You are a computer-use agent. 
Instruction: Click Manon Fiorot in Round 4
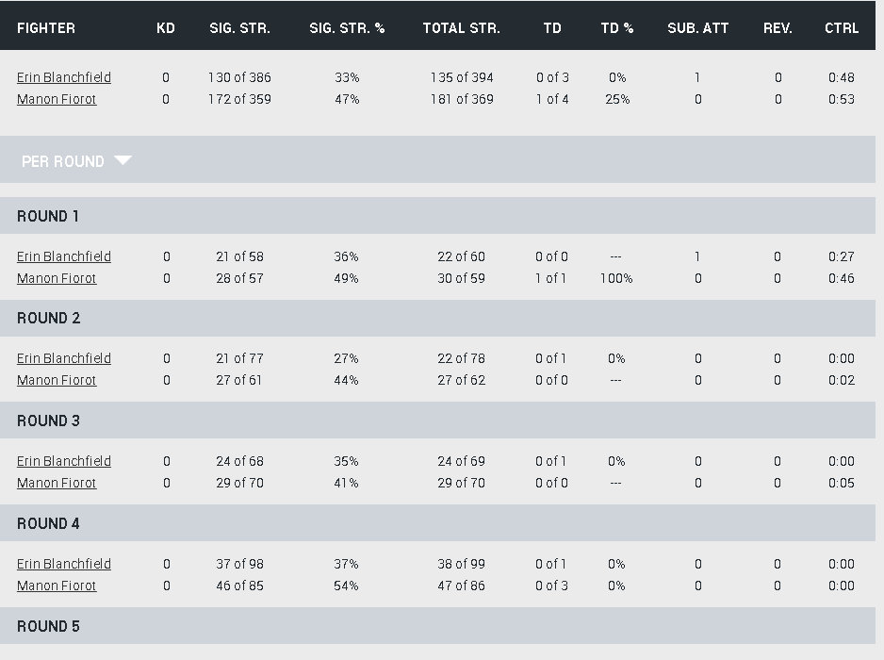point(57,586)
